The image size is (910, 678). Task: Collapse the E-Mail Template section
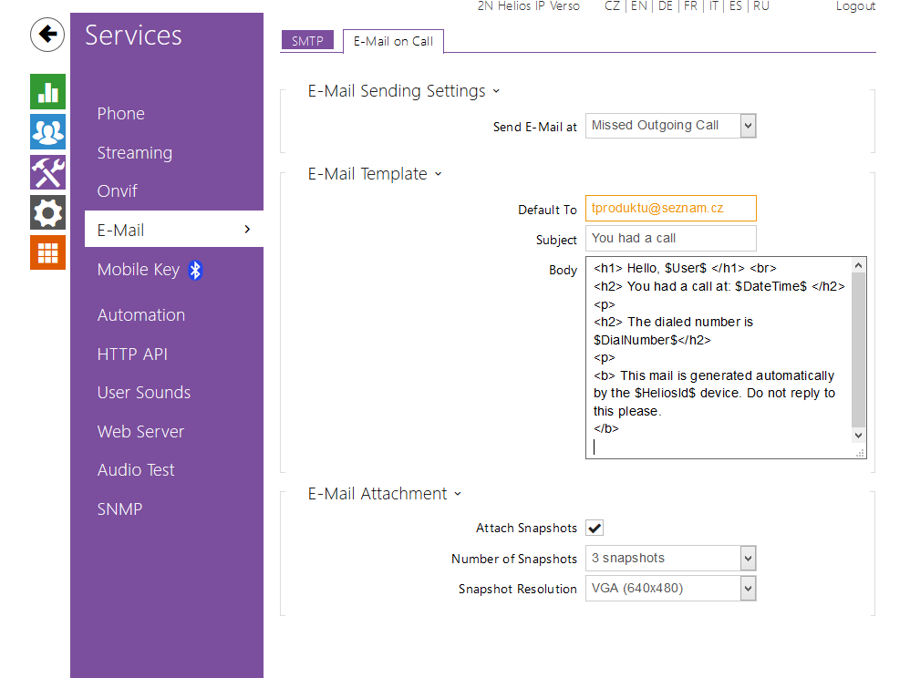click(438, 174)
